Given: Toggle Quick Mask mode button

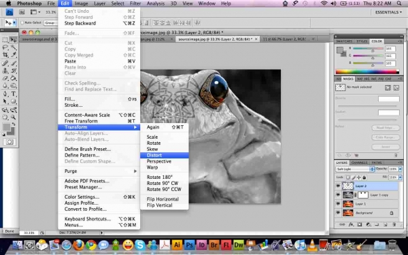Looking at the screenshot, I should (x=10, y=142).
